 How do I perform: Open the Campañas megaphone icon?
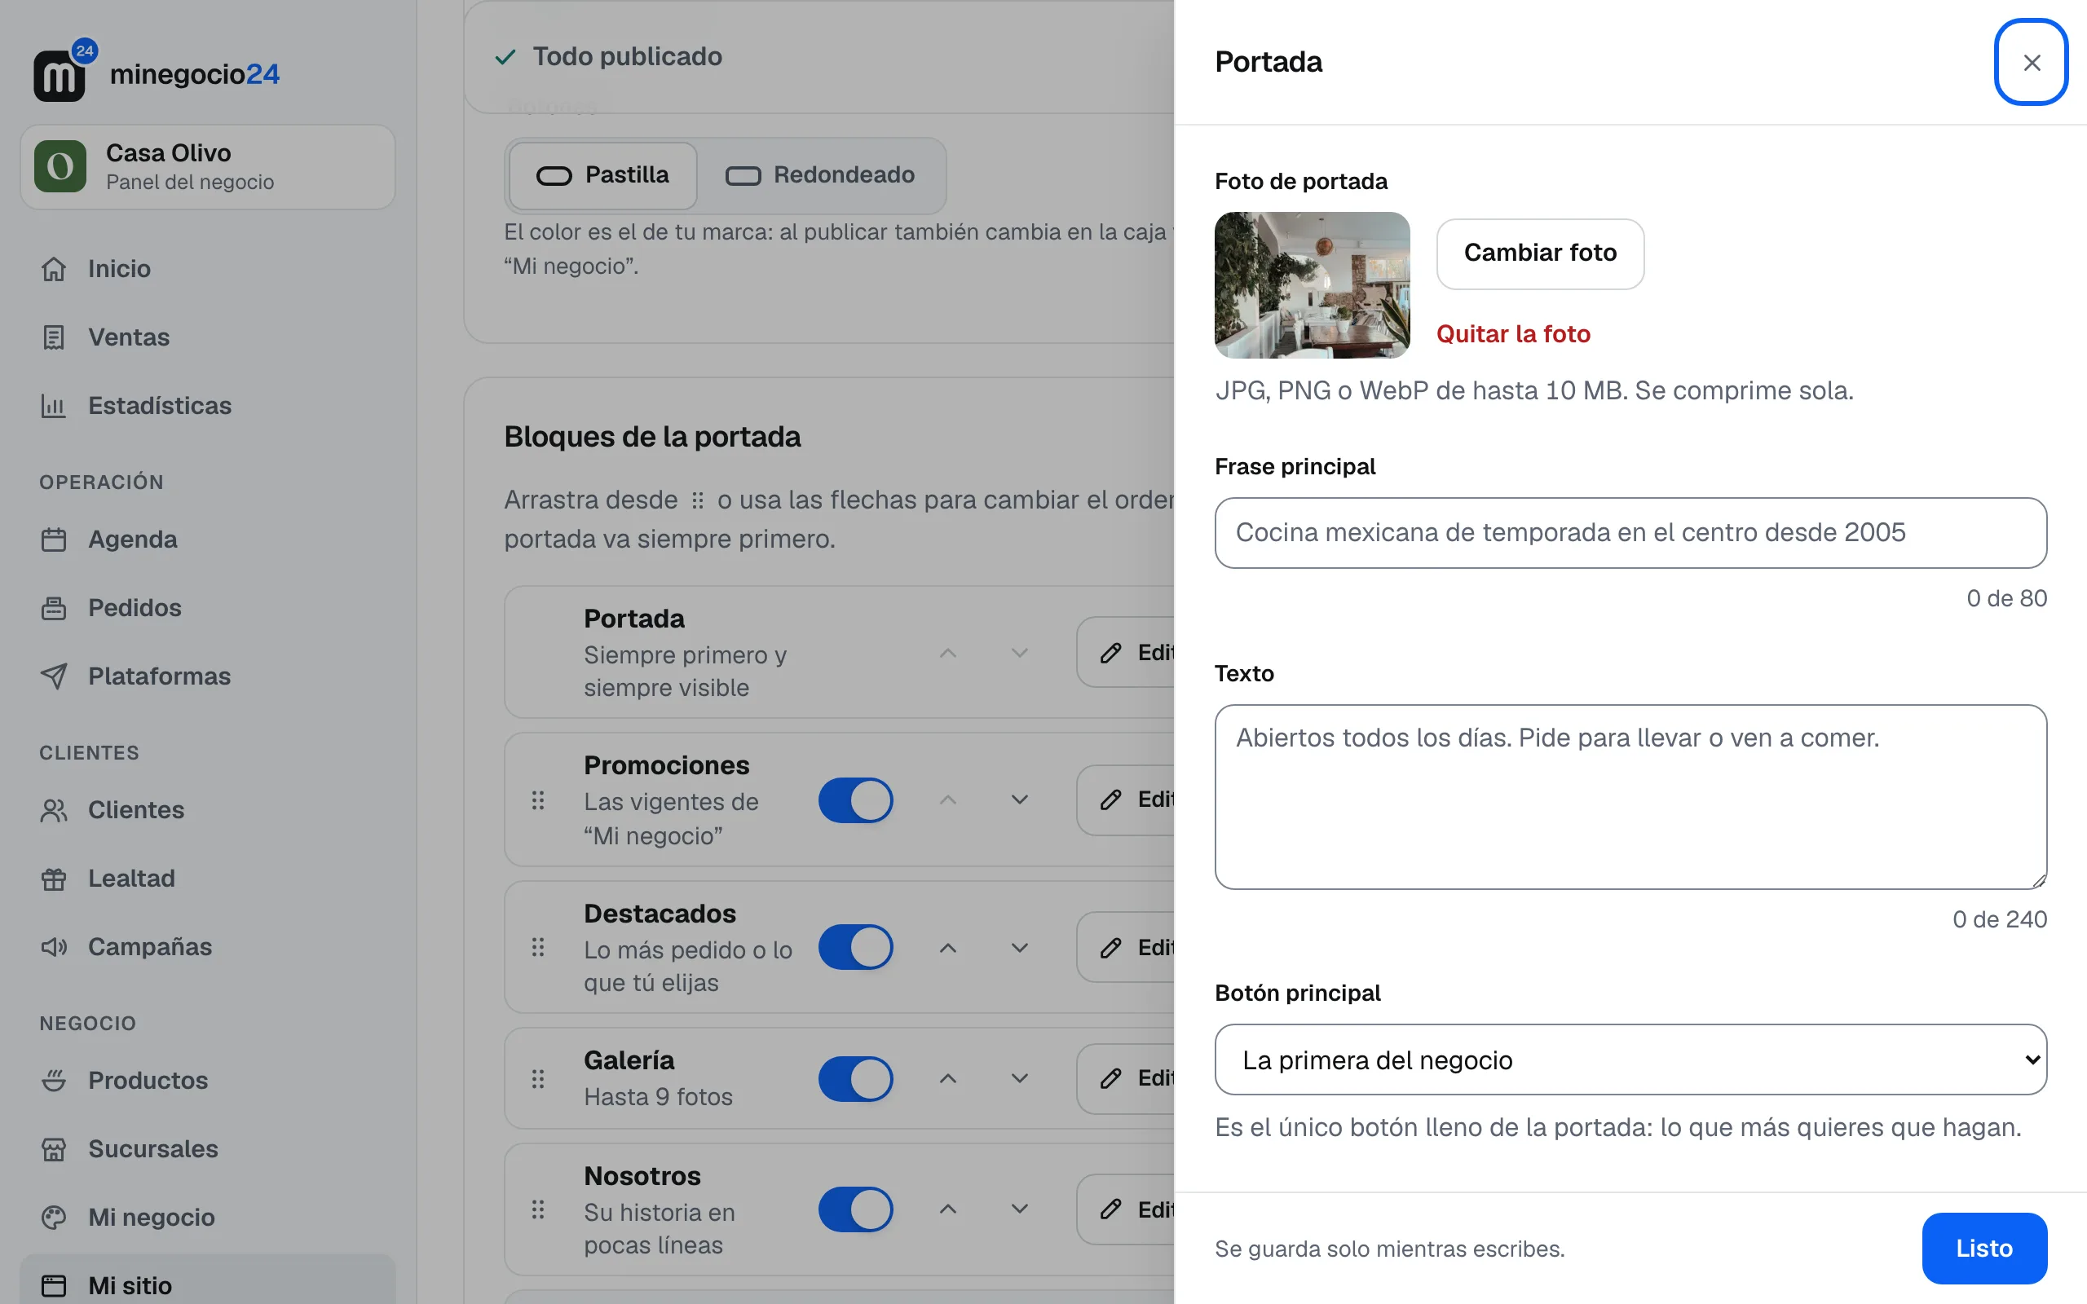click(x=54, y=947)
